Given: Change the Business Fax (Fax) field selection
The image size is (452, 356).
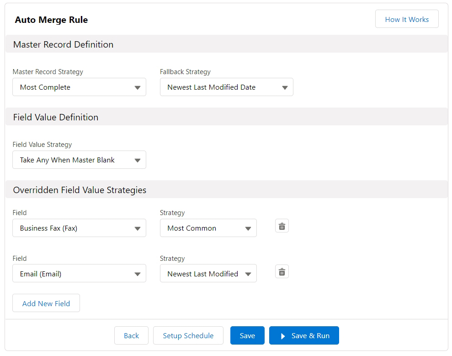Looking at the screenshot, I should tap(79, 228).
